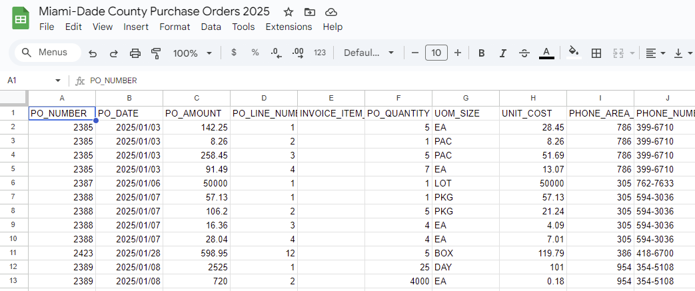The height and width of the screenshot is (291, 695).
Task: Click the move to folder icon
Action: pos(310,12)
